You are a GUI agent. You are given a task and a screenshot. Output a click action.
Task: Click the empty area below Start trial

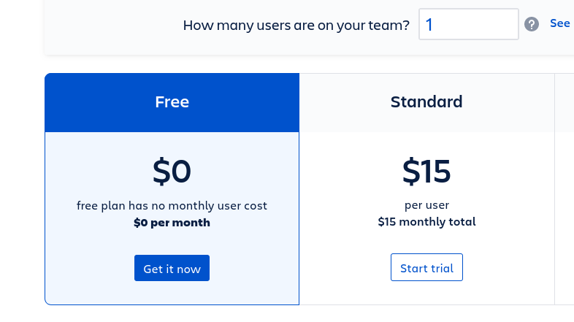[426, 293]
